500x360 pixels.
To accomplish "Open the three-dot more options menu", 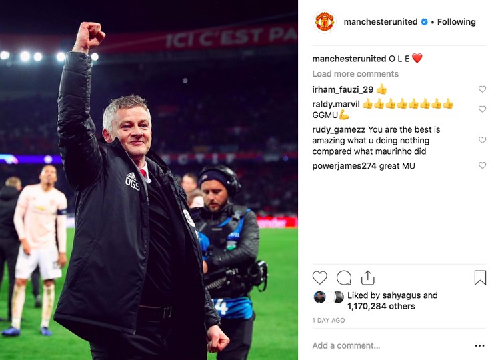I will [479, 345].
